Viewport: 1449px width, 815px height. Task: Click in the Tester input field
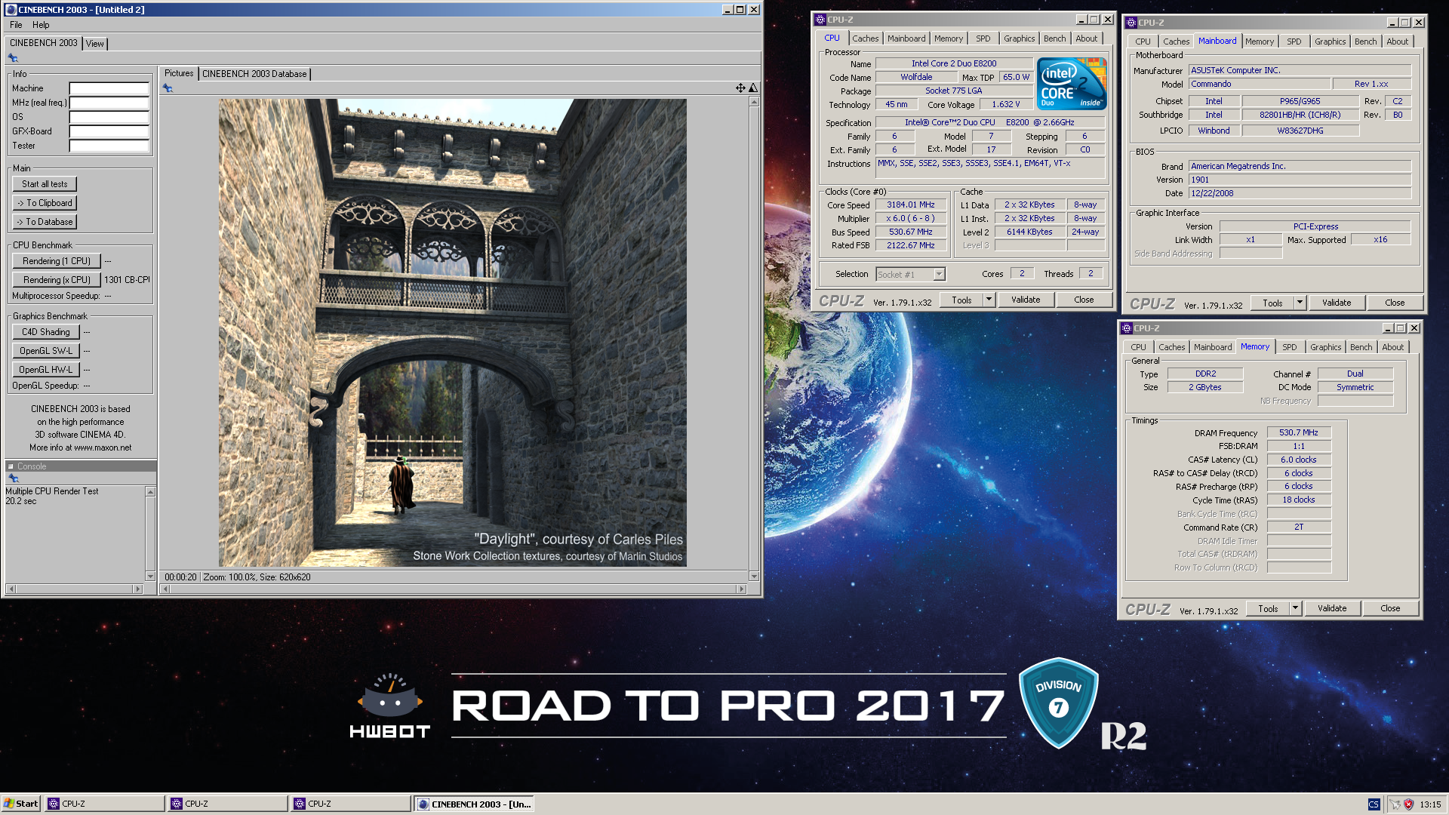[109, 146]
